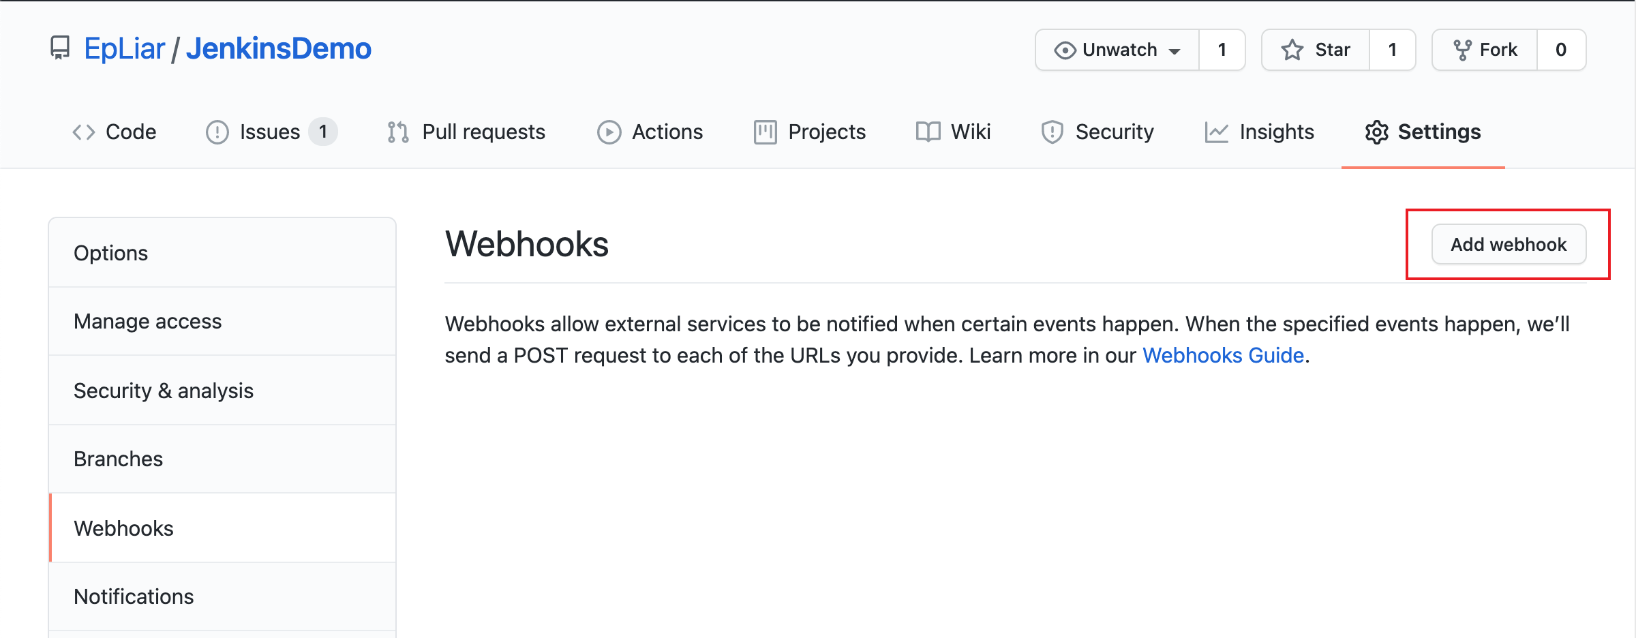
Task: Select Notifications in the settings sidebar
Action: click(134, 596)
